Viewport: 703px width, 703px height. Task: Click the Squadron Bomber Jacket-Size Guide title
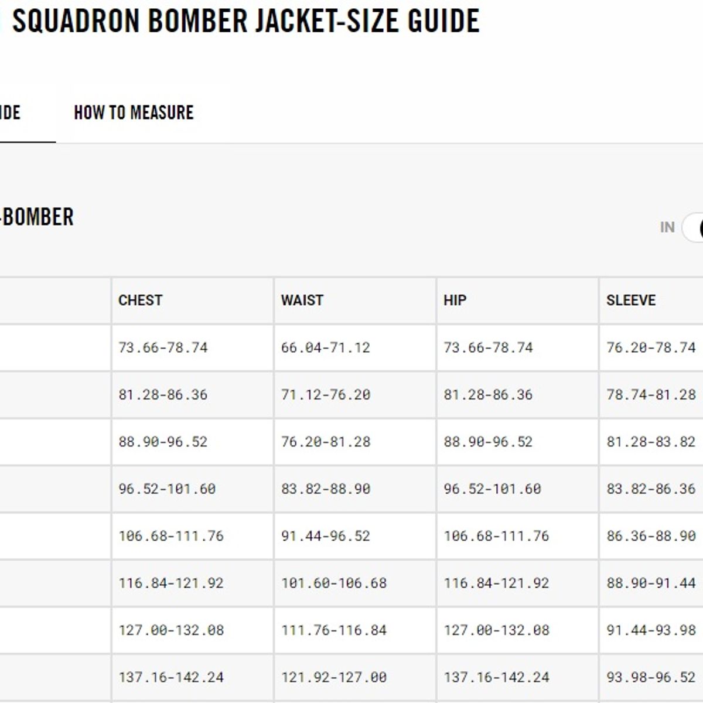[246, 21]
